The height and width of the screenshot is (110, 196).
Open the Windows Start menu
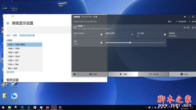[x=3, y=107]
